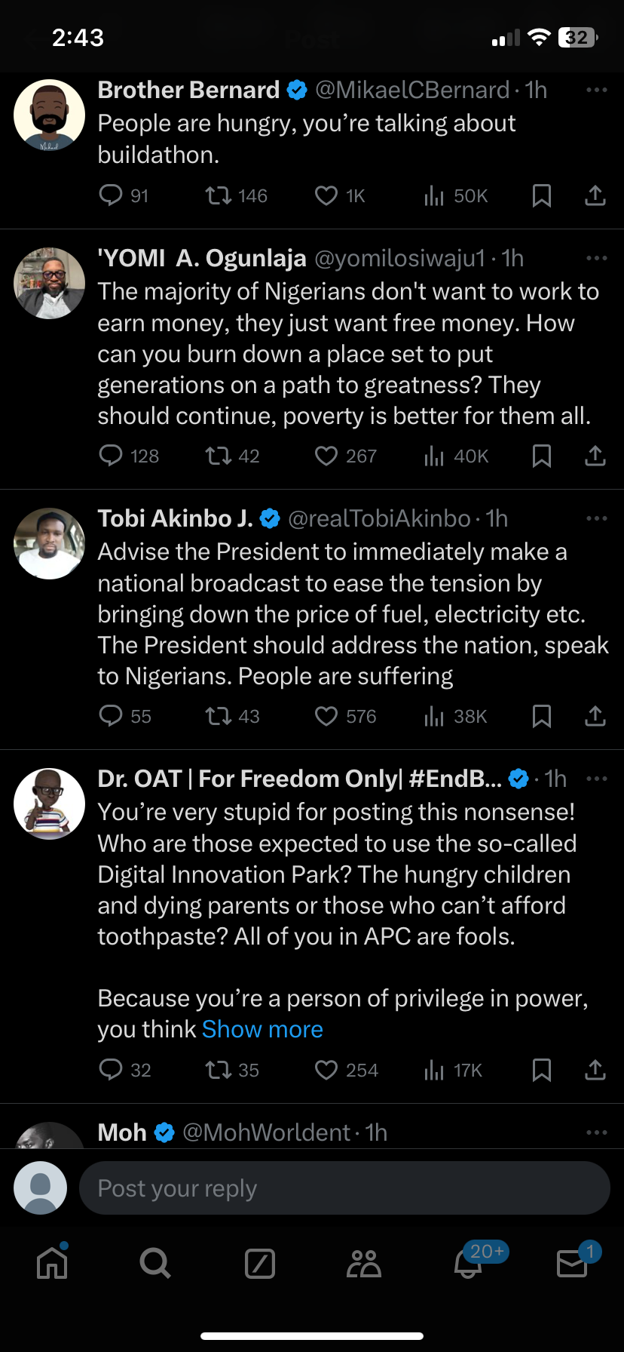Screen dimensions: 624x1352
Task: Repost Brother Bernard's reply
Action: tap(219, 196)
